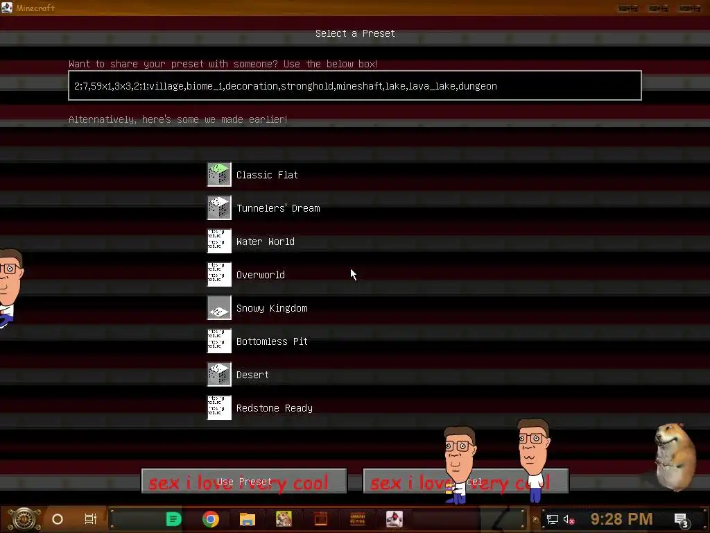Launch Google Chrome from the taskbar
This screenshot has width=710, height=533.
pos(211,519)
